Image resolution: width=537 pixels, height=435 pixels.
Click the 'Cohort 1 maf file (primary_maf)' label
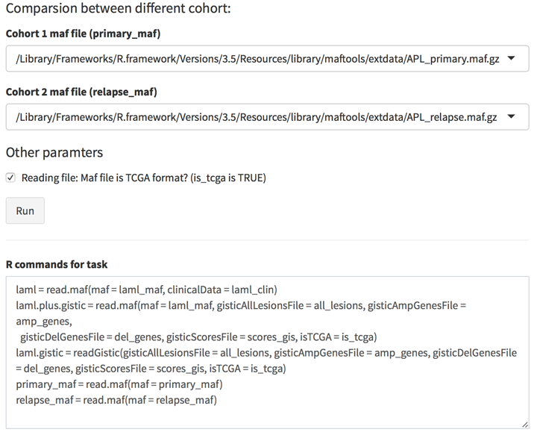click(84, 34)
